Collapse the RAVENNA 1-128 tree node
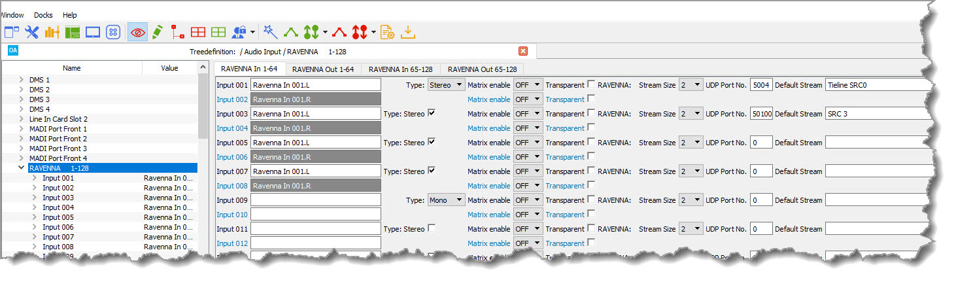The width and height of the screenshot is (956, 282). (22, 168)
